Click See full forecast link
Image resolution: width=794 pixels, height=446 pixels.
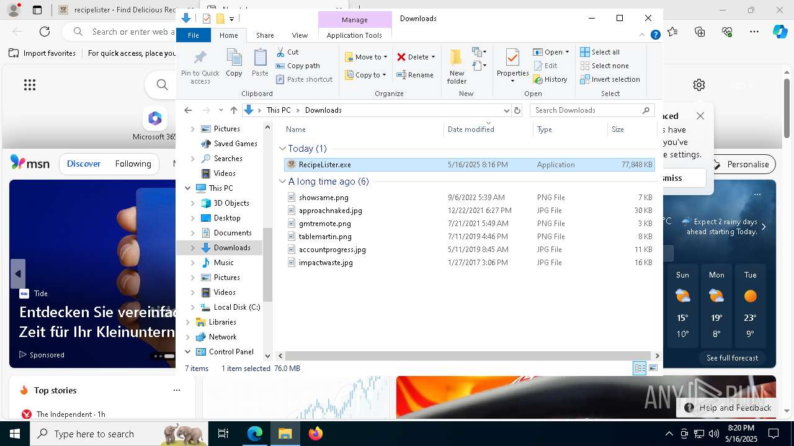pos(732,358)
